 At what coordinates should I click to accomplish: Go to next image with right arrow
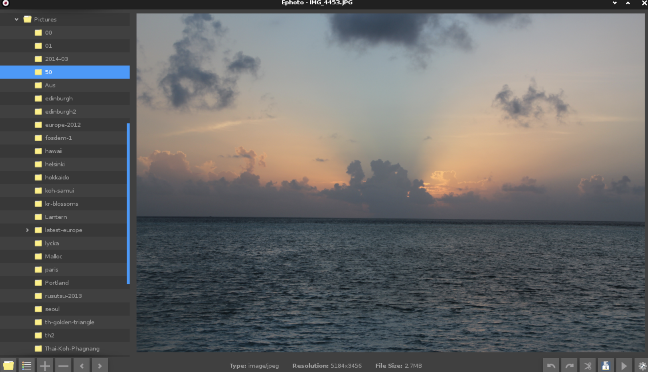point(100,365)
